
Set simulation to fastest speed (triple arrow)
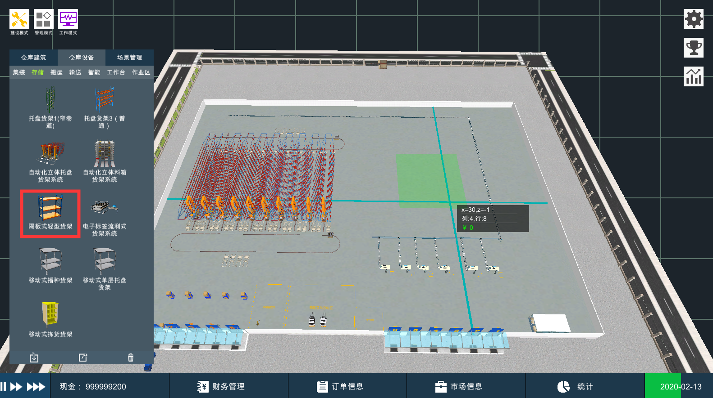tap(36, 387)
